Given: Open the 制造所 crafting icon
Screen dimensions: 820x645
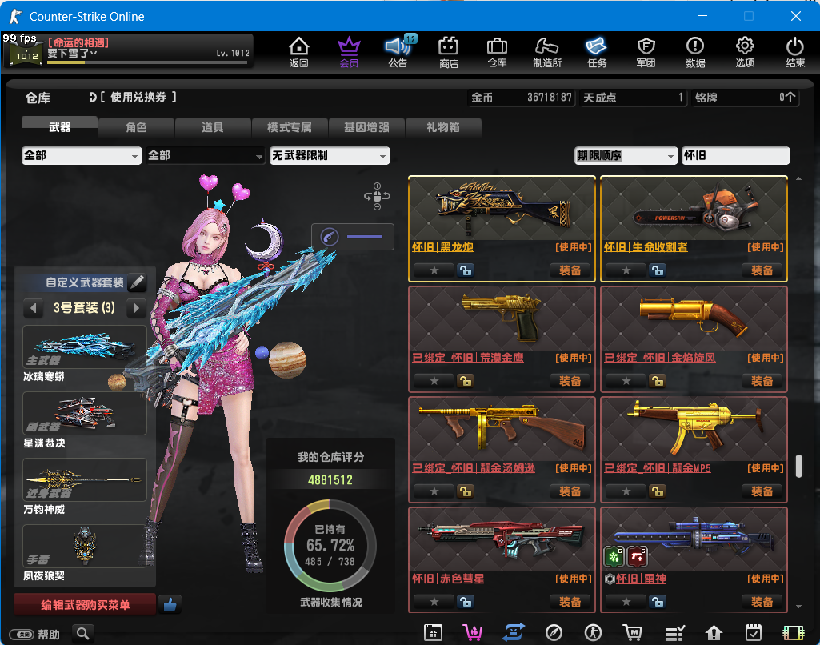Looking at the screenshot, I should tap(547, 52).
